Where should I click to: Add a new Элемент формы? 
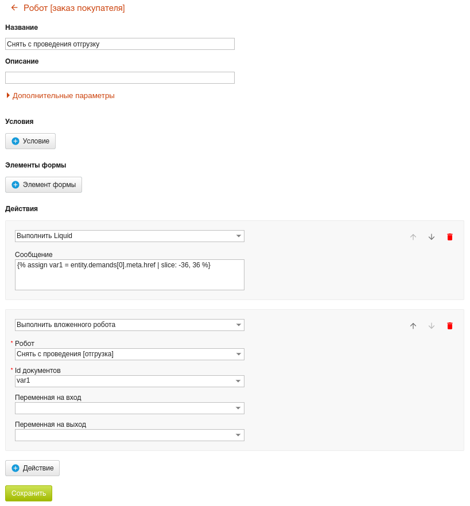click(44, 185)
